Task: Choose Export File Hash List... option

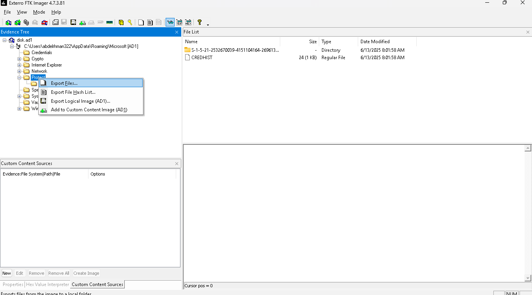Action: 91,92
